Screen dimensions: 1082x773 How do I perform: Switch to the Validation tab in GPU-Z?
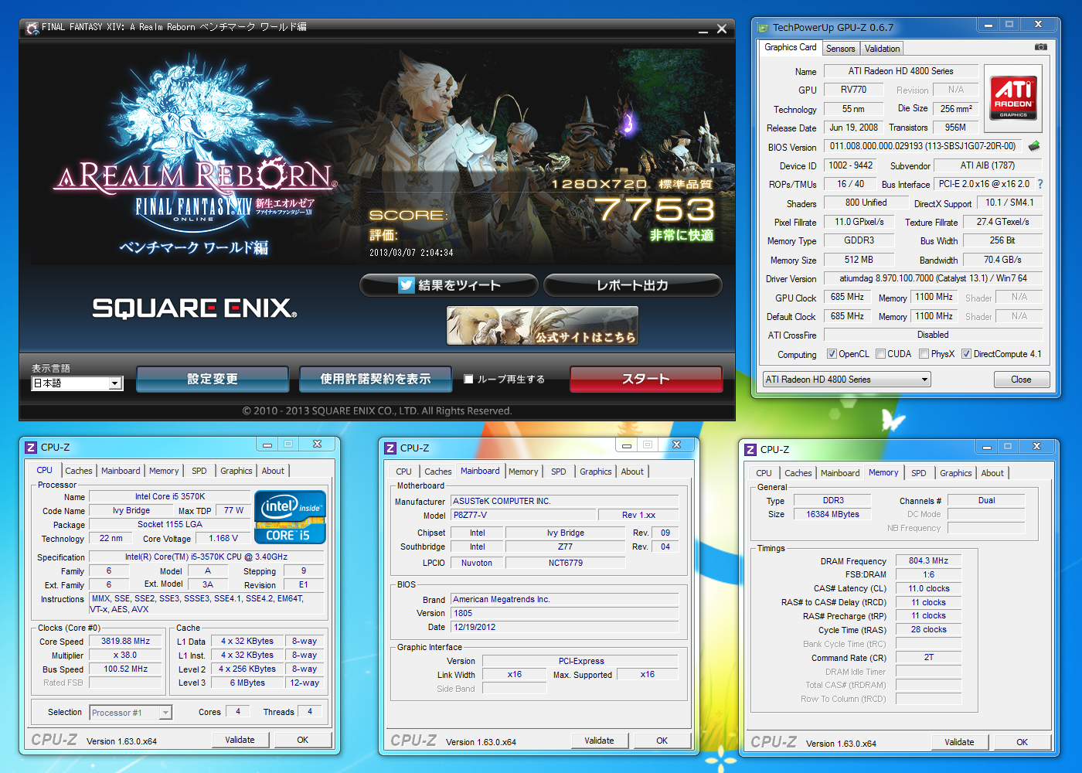coord(882,49)
